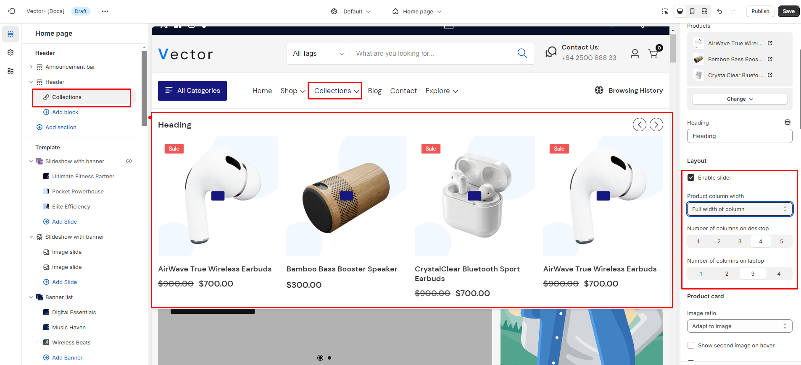801x365 pixels.
Task: Open the Image ratio dropdown
Action: (x=739, y=326)
